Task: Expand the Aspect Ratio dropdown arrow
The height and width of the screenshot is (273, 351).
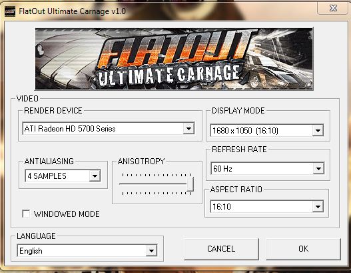Action: (x=318, y=207)
